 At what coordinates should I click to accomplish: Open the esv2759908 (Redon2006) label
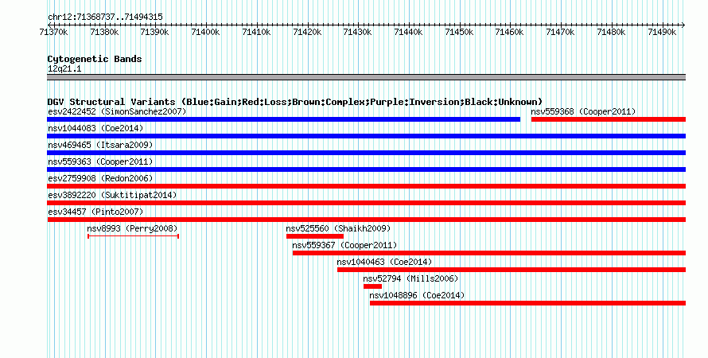[100, 178]
